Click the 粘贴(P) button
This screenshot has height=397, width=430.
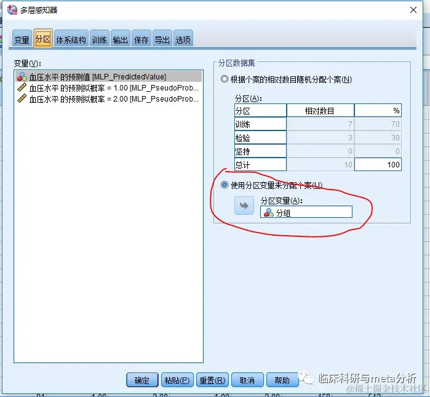pyautogui.click(x=177, y=380)
